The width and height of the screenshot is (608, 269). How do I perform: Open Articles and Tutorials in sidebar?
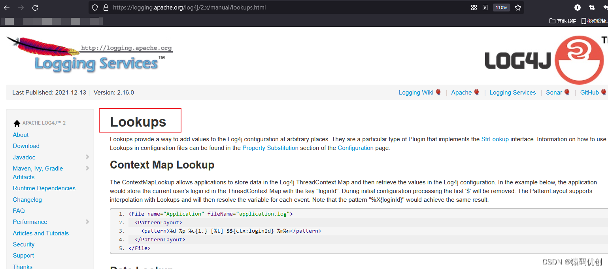[41, 233]
